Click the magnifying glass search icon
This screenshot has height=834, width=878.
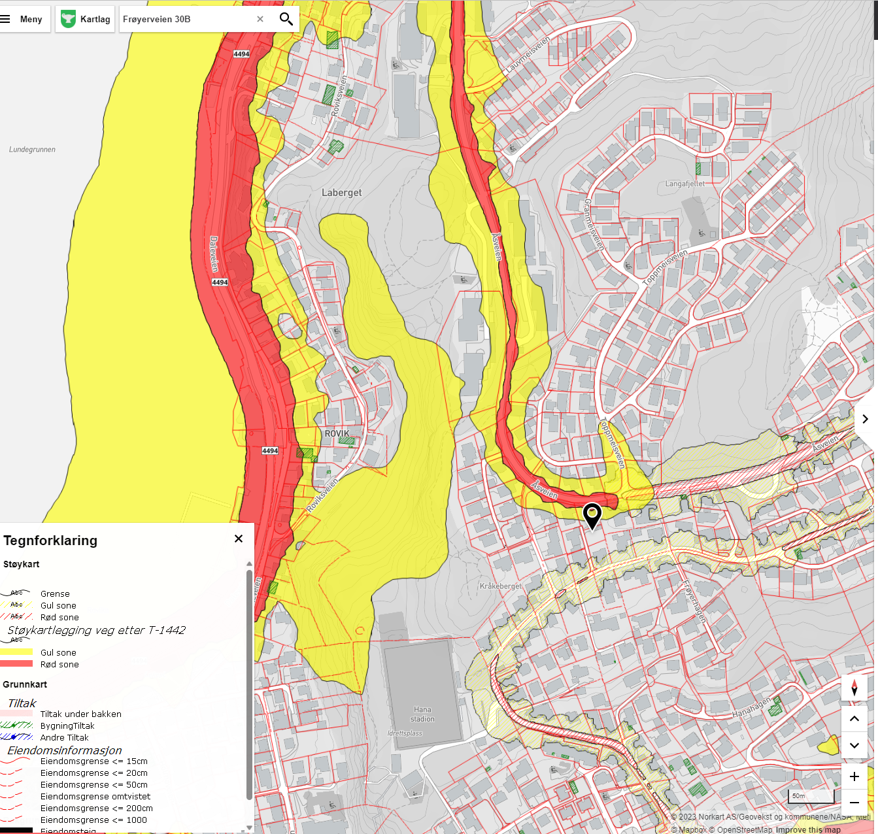tap(286, 19)
